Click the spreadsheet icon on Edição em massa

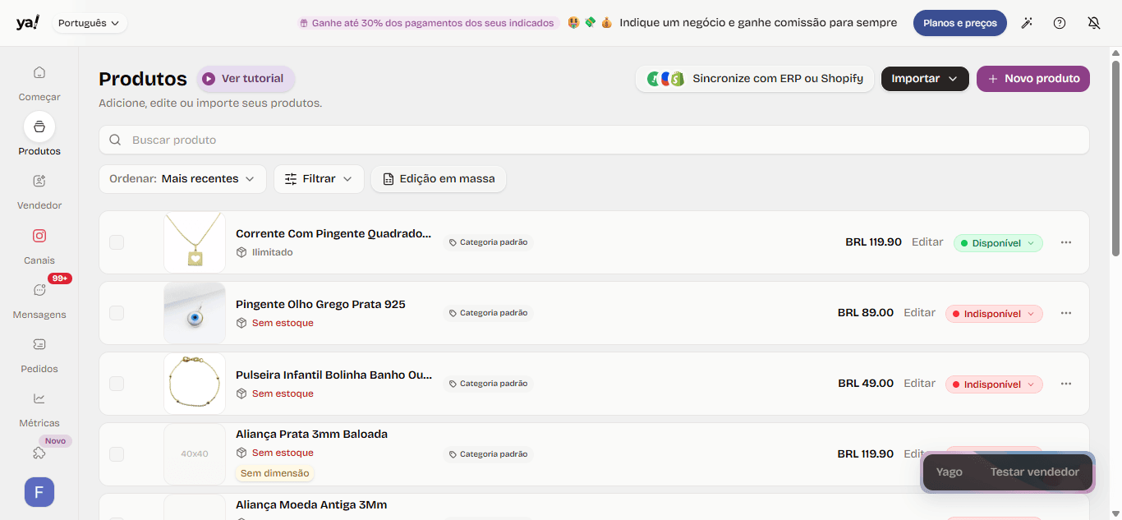(388, 179)
